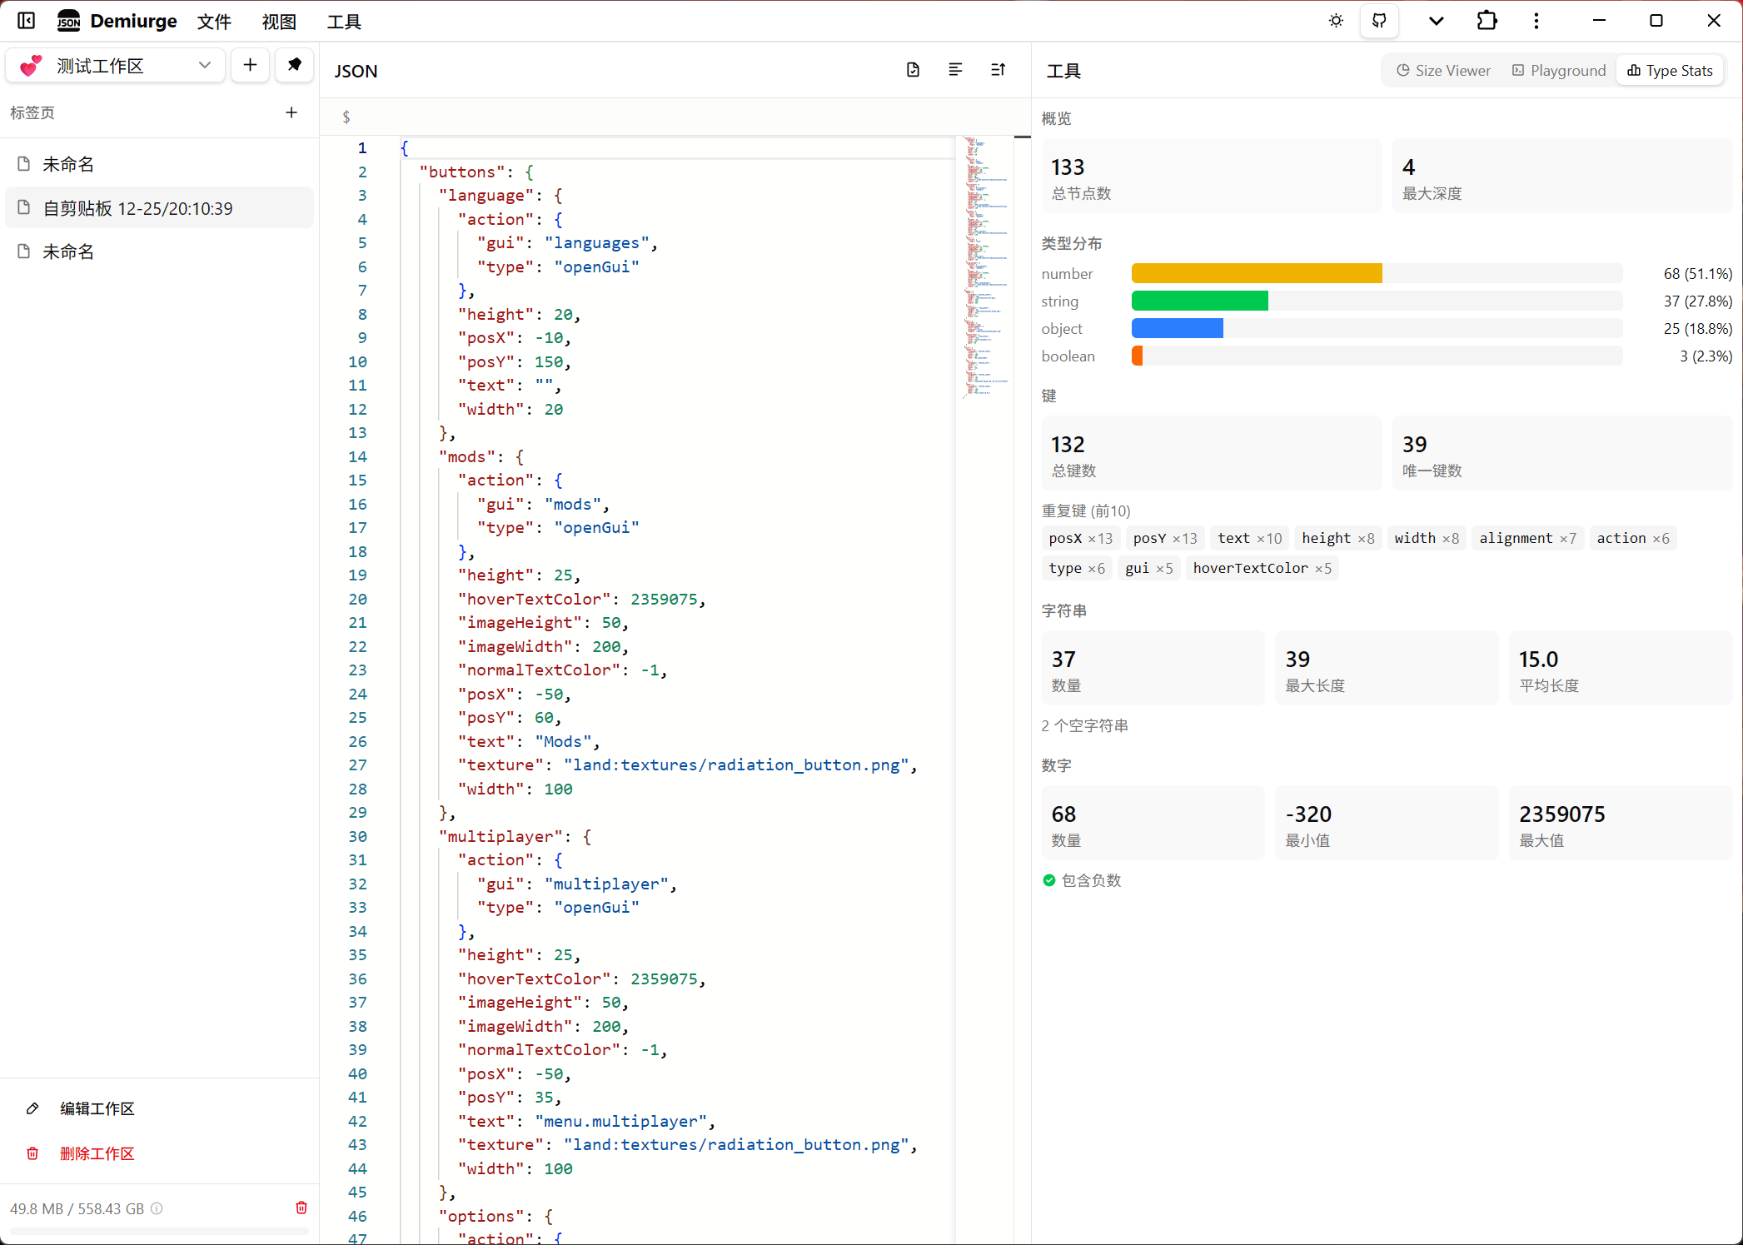Click 删除工作区 delete workspace button
The width and height of the screenshot is (1743, 1245).
coord(97,1153)
